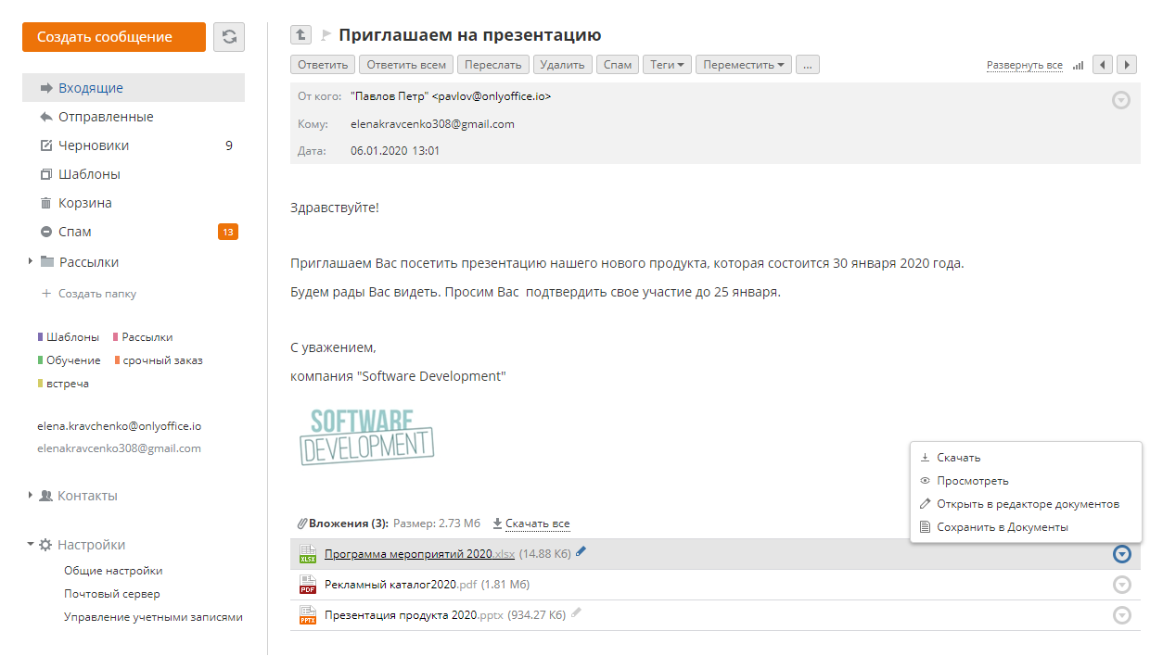Viewport: 1150px width, 656px height.
Task: Click the Переслать button
Action: pos(493,65)
